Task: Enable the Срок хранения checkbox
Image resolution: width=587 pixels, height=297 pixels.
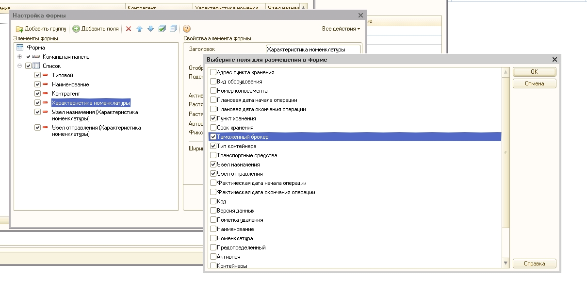Action: (213, 128)
